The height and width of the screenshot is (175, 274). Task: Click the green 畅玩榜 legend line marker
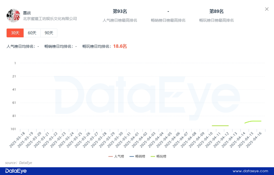[x=153, y=156]
